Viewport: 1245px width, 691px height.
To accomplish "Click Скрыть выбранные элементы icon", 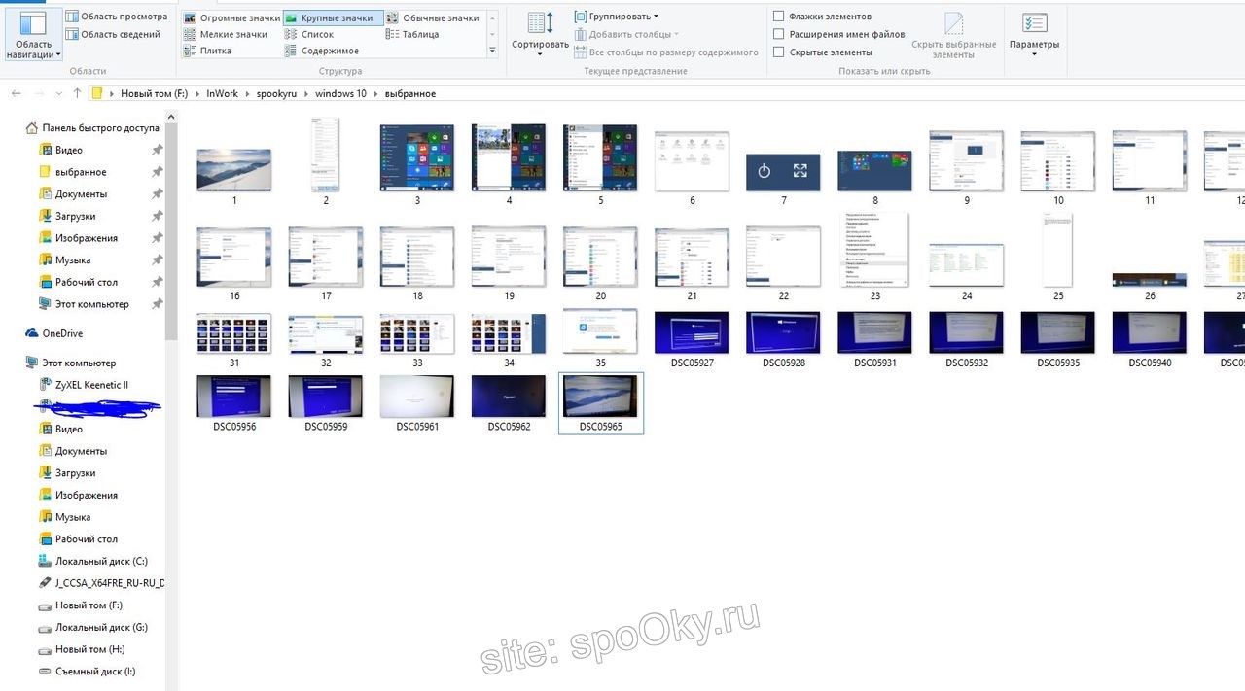I will [953, 36].
